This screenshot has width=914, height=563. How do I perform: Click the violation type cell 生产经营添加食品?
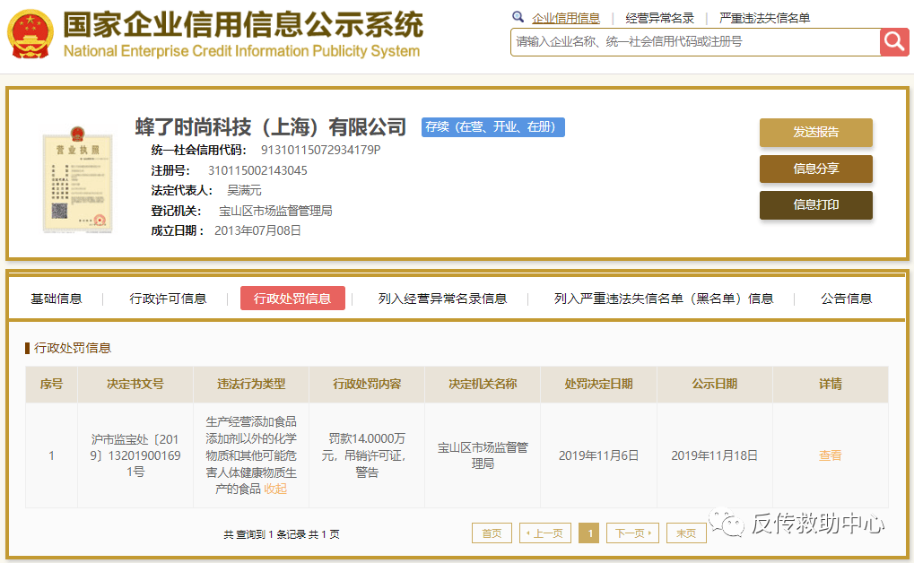[x=251, y=455]
